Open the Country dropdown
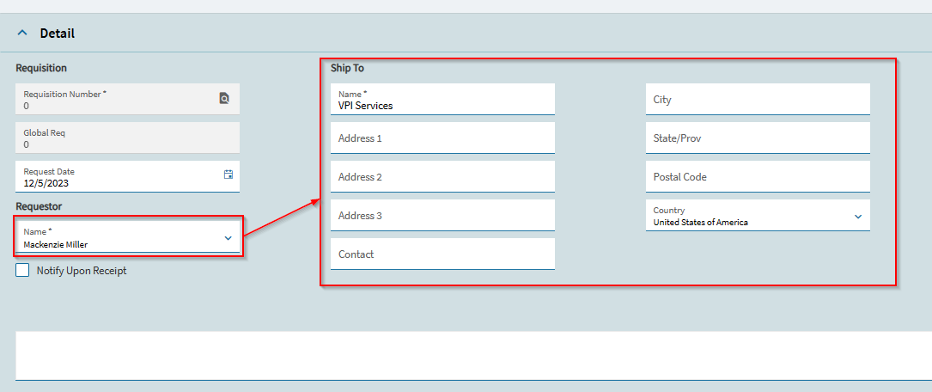Viewport: 932px width, 392px height. click(858, 217)
